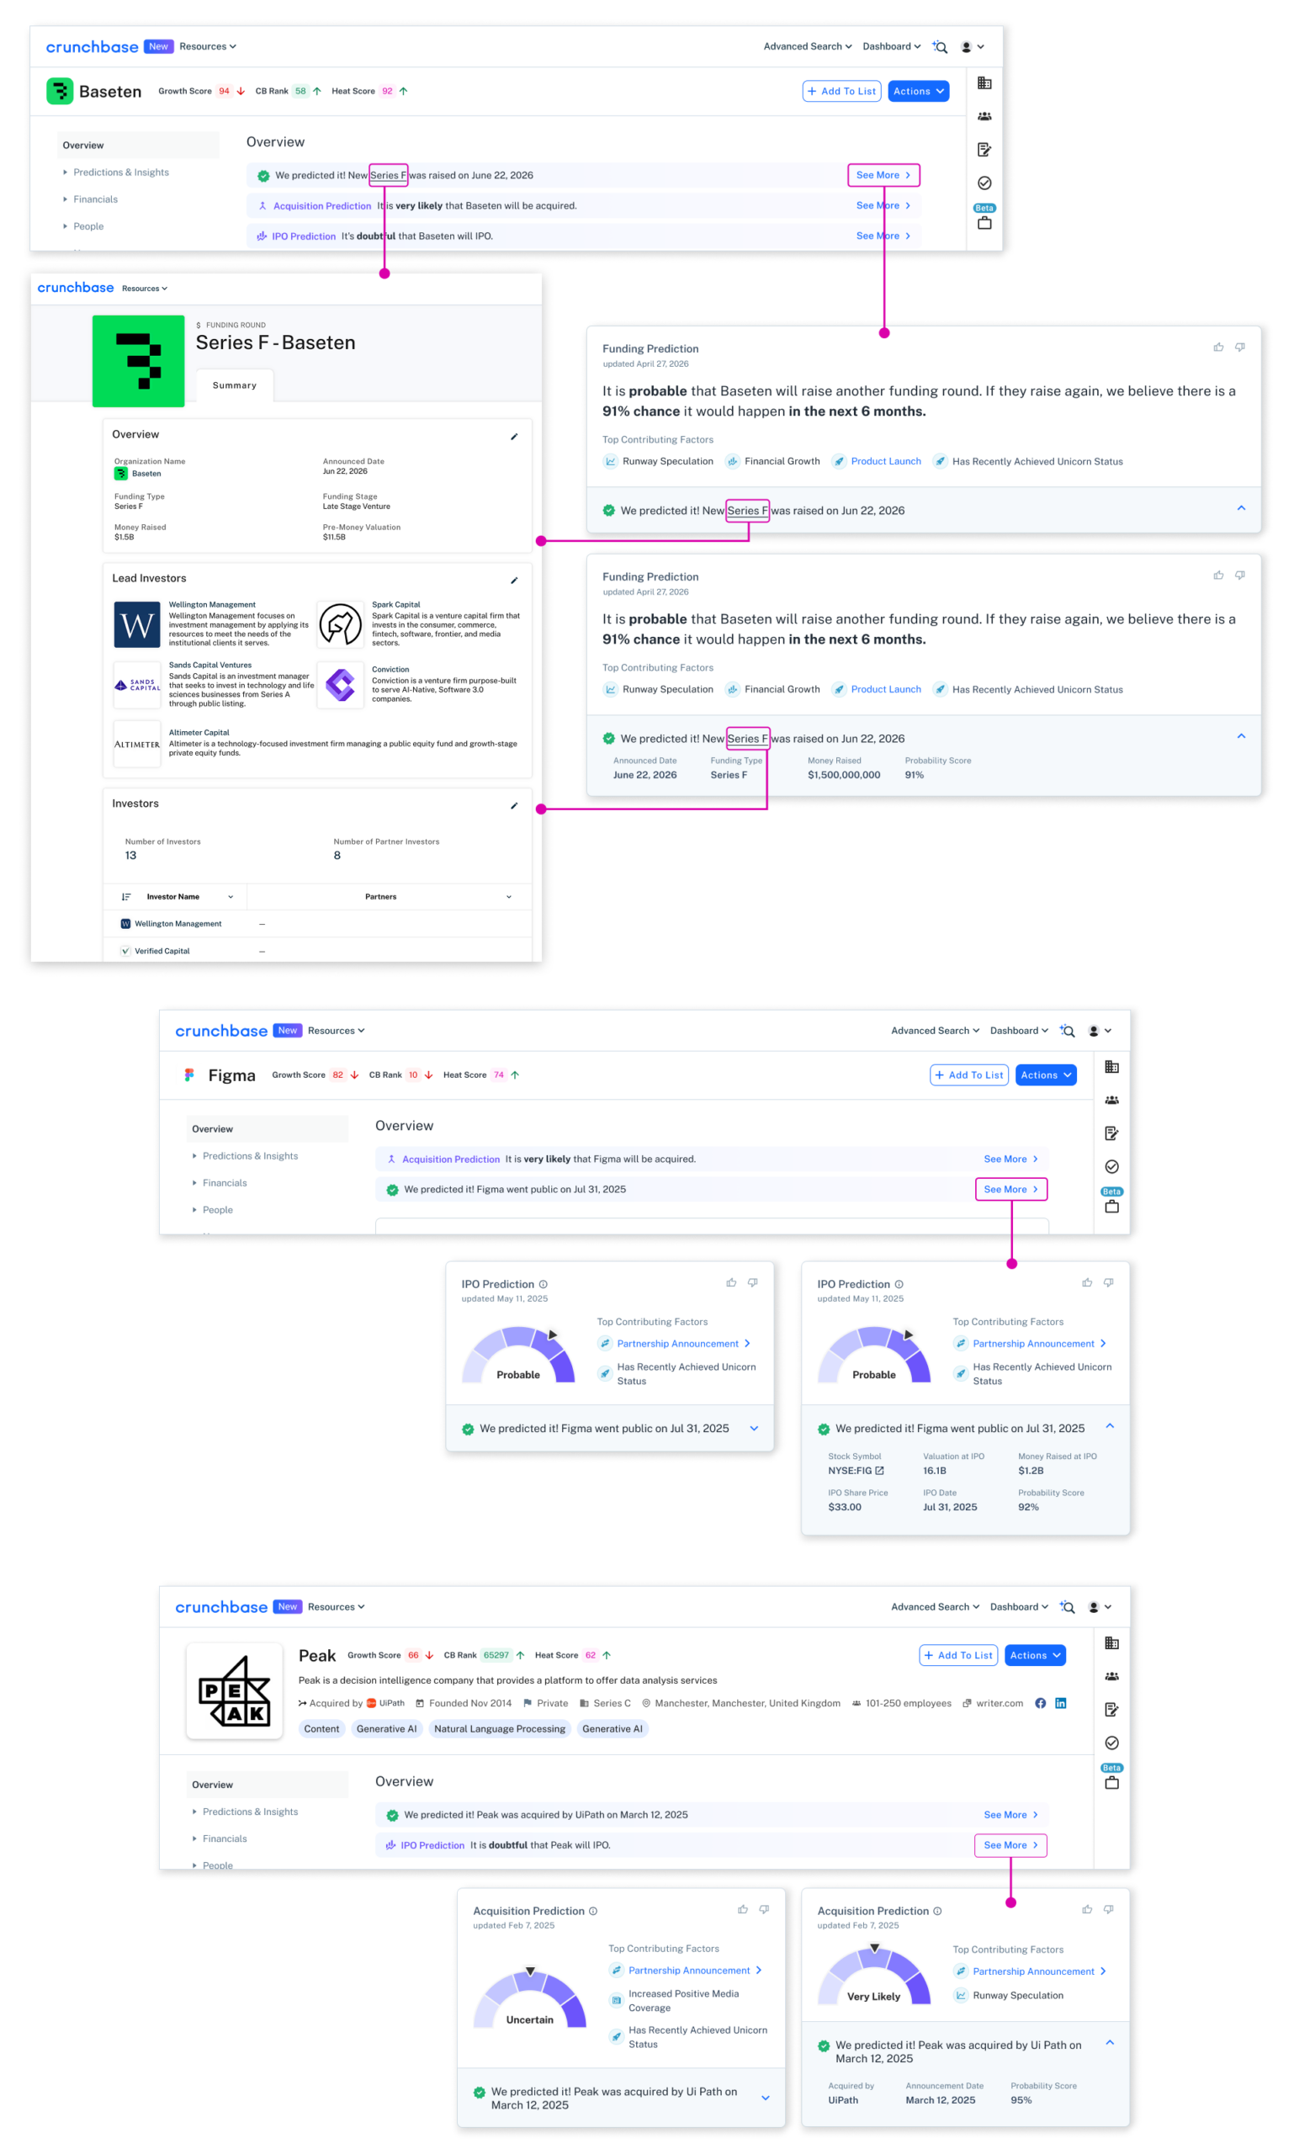Open the people icon in the Baseten sidebar

click(984, 117)
